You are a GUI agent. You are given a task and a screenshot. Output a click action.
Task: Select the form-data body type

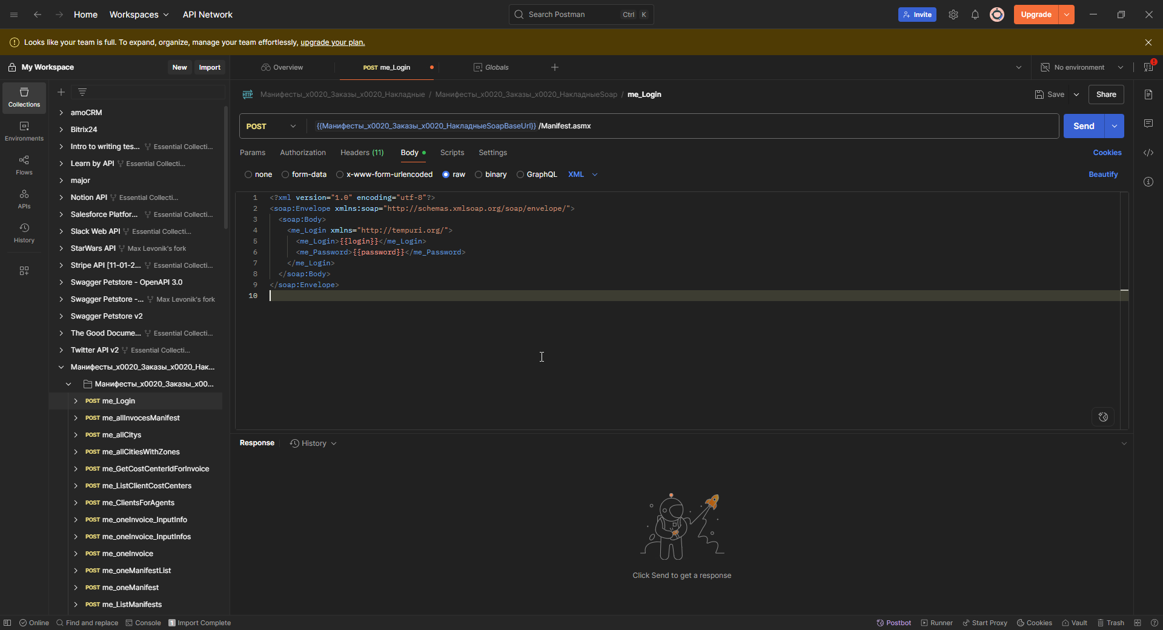click(304, 174)
